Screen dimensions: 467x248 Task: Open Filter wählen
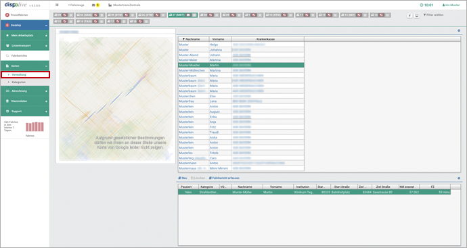[x=433, y=15]
